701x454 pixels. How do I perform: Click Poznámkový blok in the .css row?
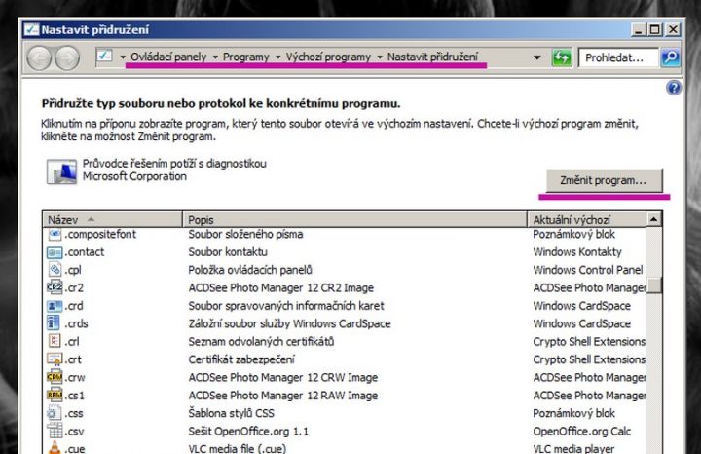574,413
